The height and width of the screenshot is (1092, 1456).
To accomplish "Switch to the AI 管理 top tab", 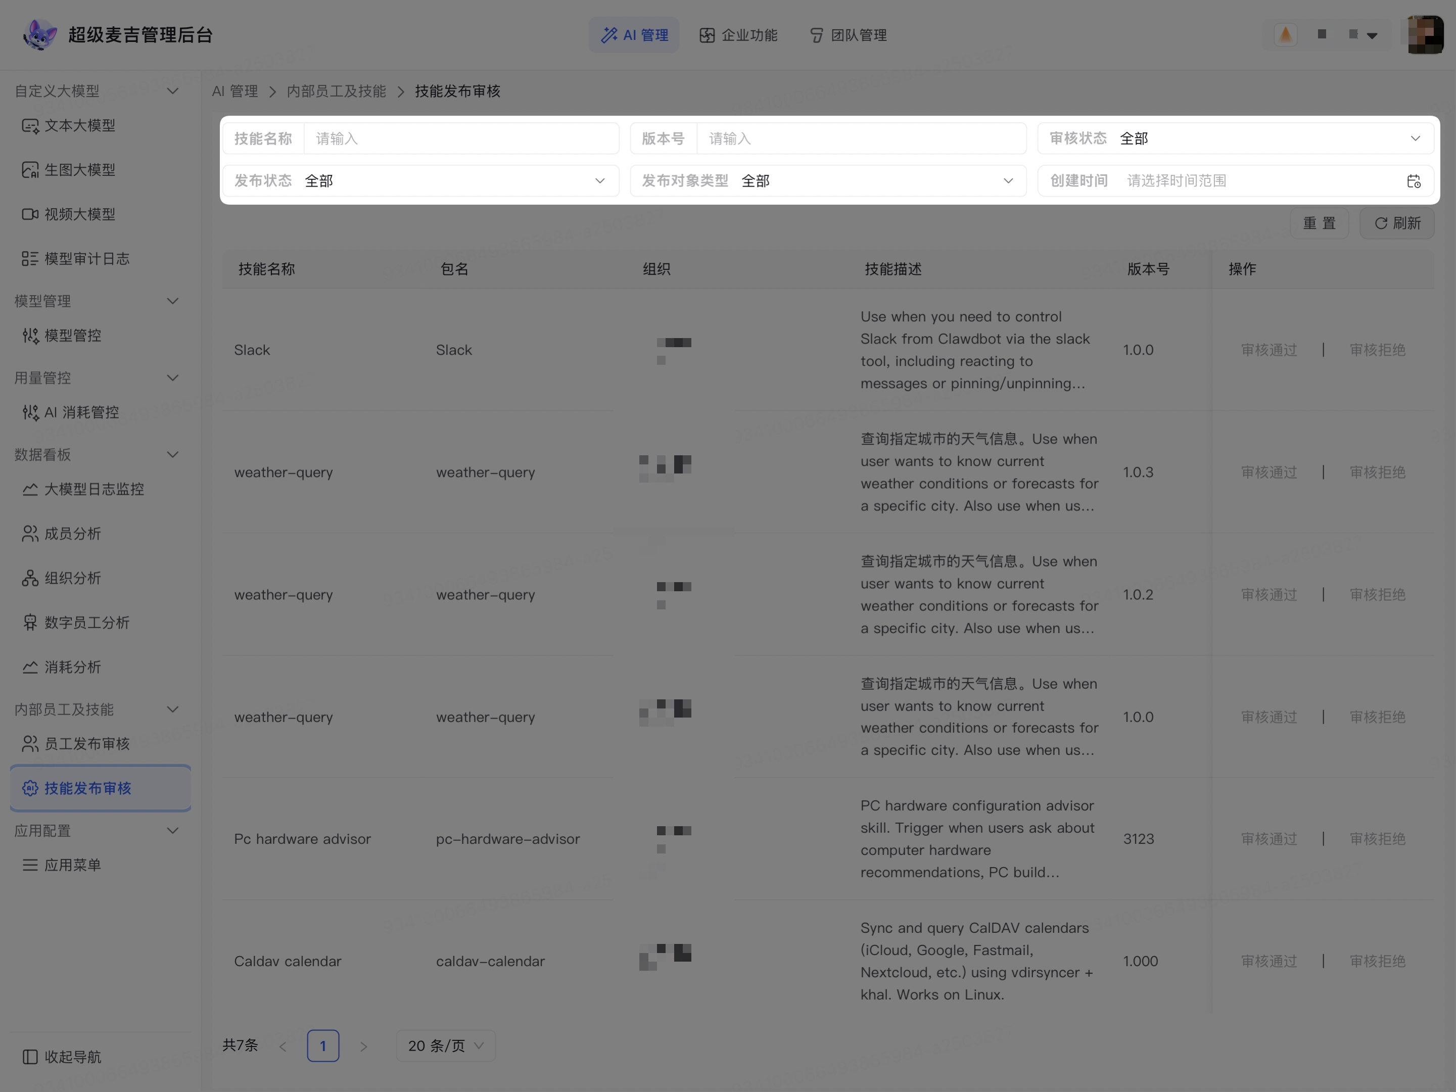I will 634,35.
